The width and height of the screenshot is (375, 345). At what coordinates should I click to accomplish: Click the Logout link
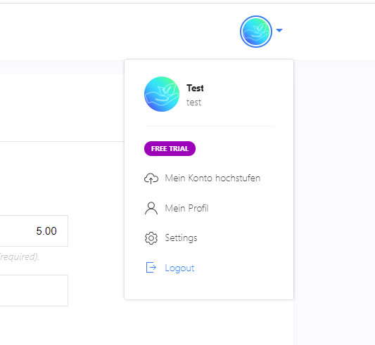(x=179, y=268)
